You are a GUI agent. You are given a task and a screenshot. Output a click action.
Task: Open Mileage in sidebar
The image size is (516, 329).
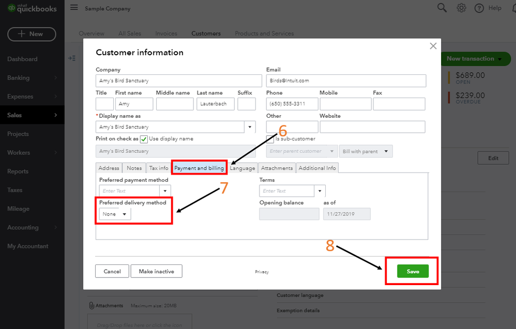coord(19,209)
